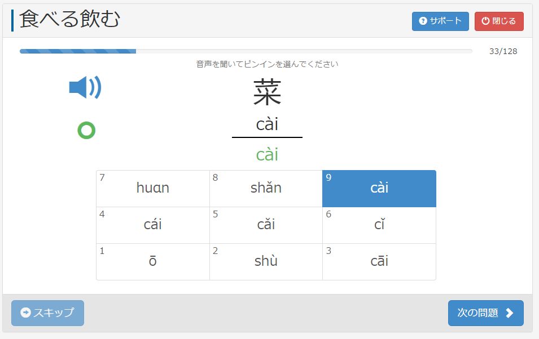Pick answer 3 cāi

379,262
